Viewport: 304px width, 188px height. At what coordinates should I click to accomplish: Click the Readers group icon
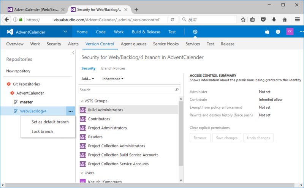tap(82, 137)
